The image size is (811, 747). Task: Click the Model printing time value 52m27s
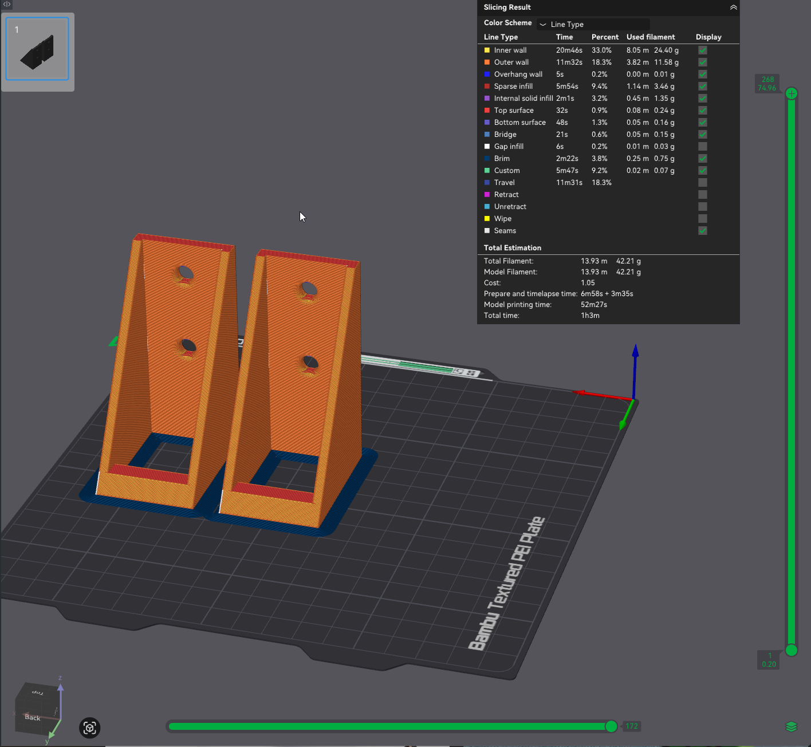(x=594, y=305)
